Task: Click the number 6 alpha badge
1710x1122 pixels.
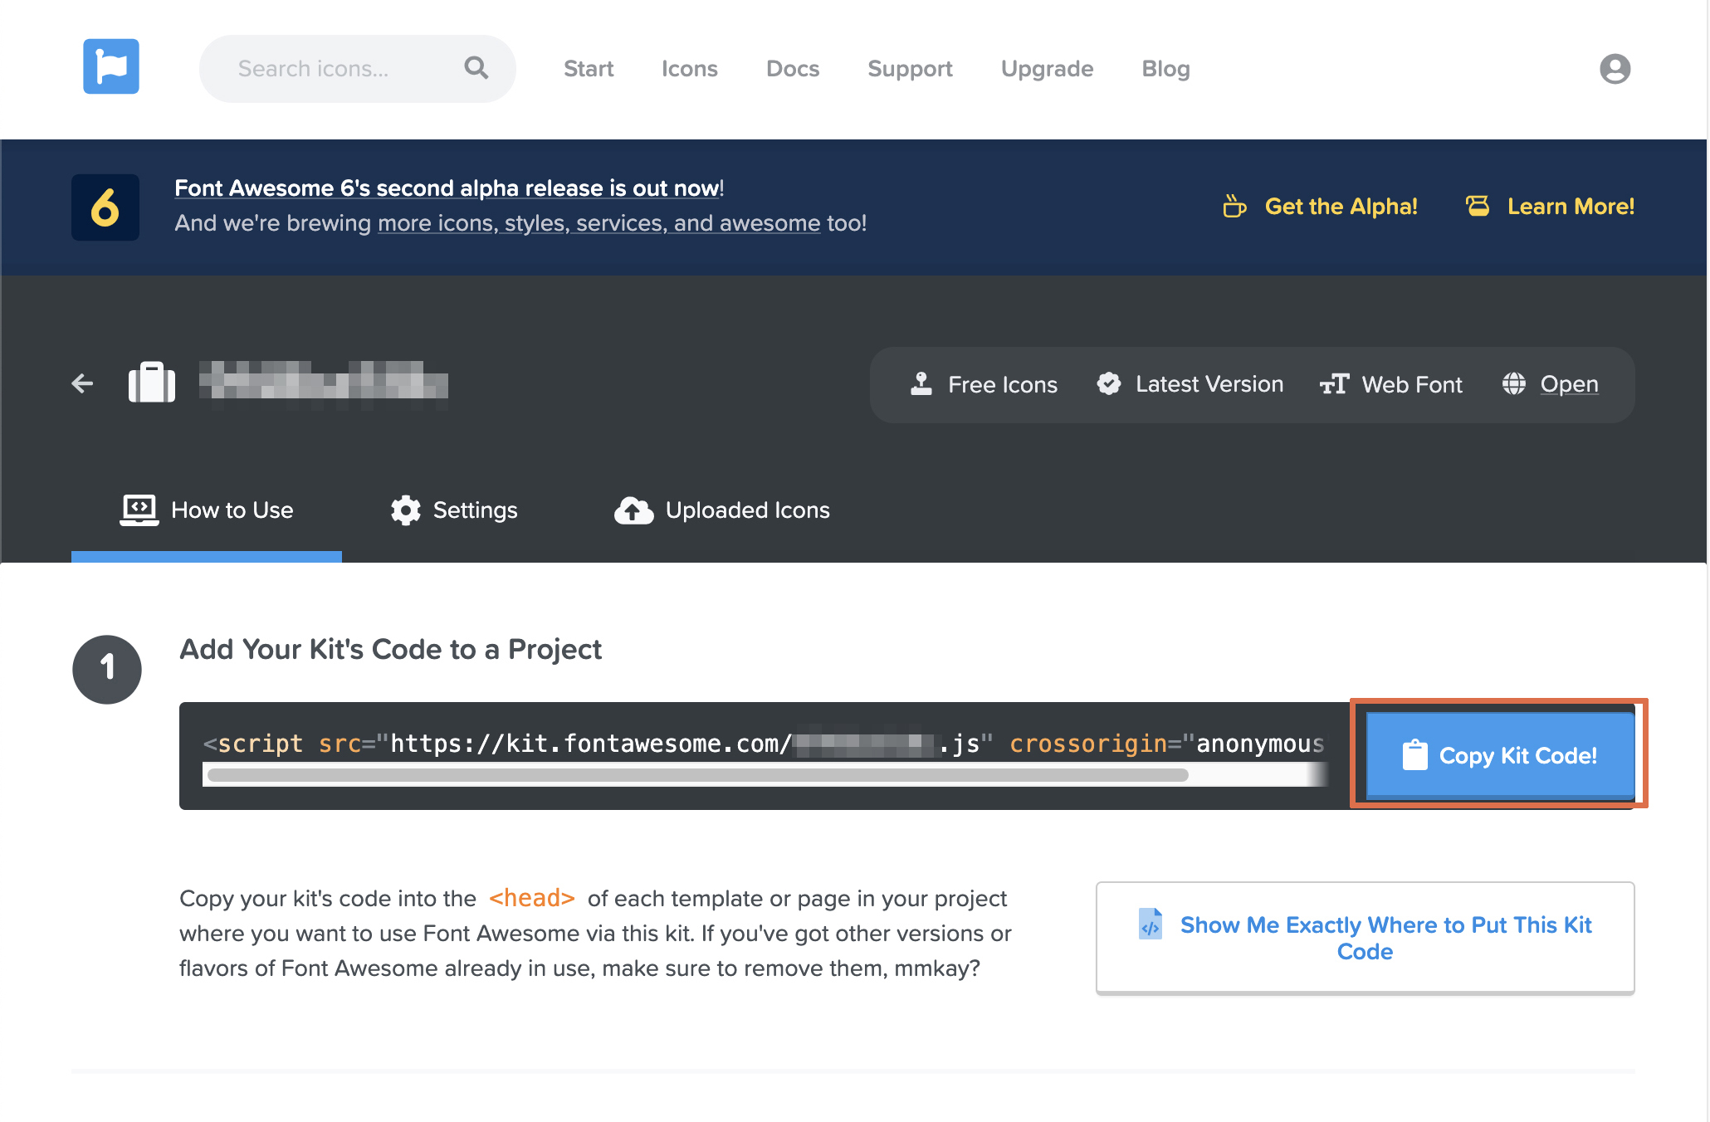Action: [x=105, y=207]
